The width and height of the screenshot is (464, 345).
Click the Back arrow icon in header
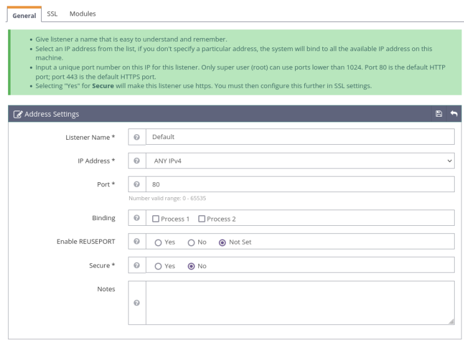tap(453, 114)
